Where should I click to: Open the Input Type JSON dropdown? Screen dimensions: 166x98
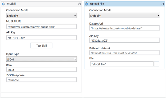(41, 59)
